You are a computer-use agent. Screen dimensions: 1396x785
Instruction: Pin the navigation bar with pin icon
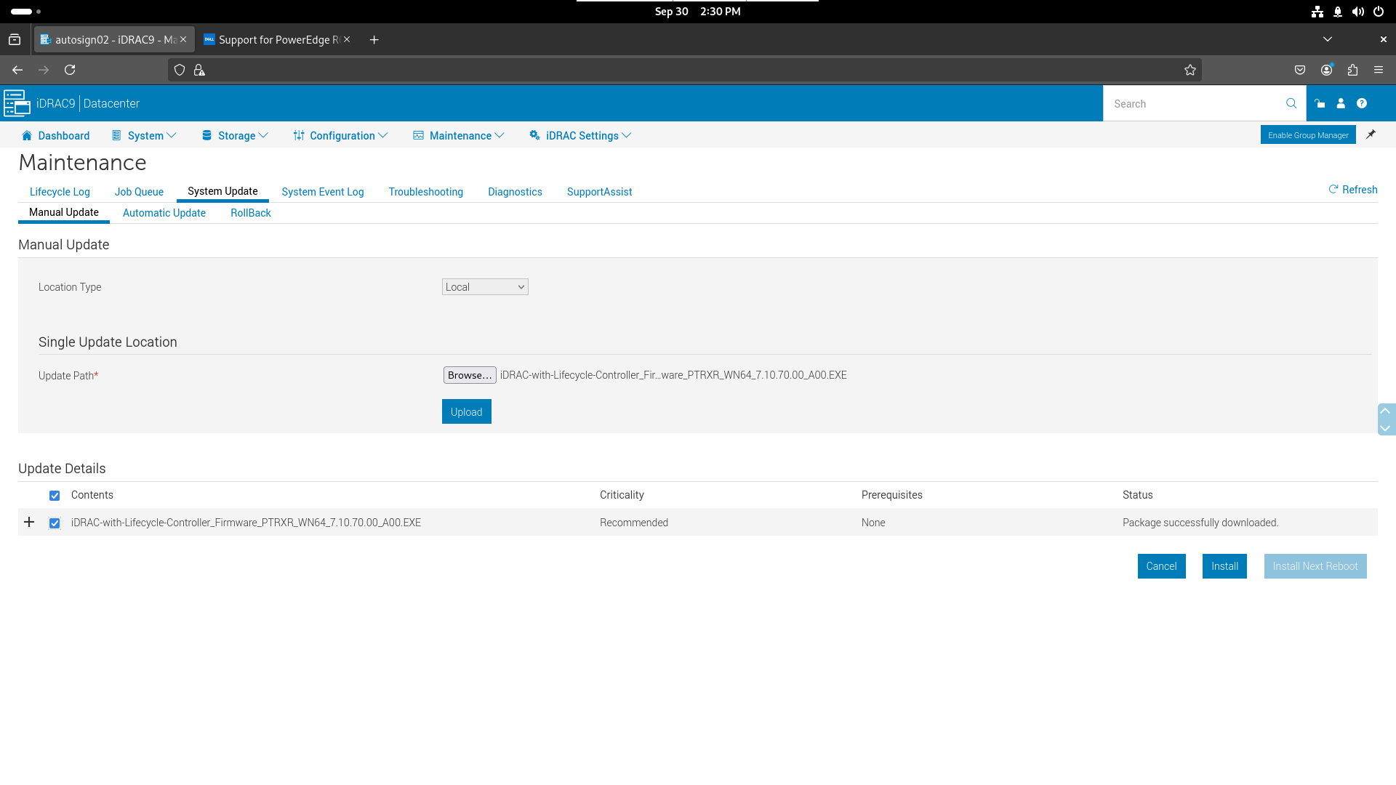tap(1371, 134)
